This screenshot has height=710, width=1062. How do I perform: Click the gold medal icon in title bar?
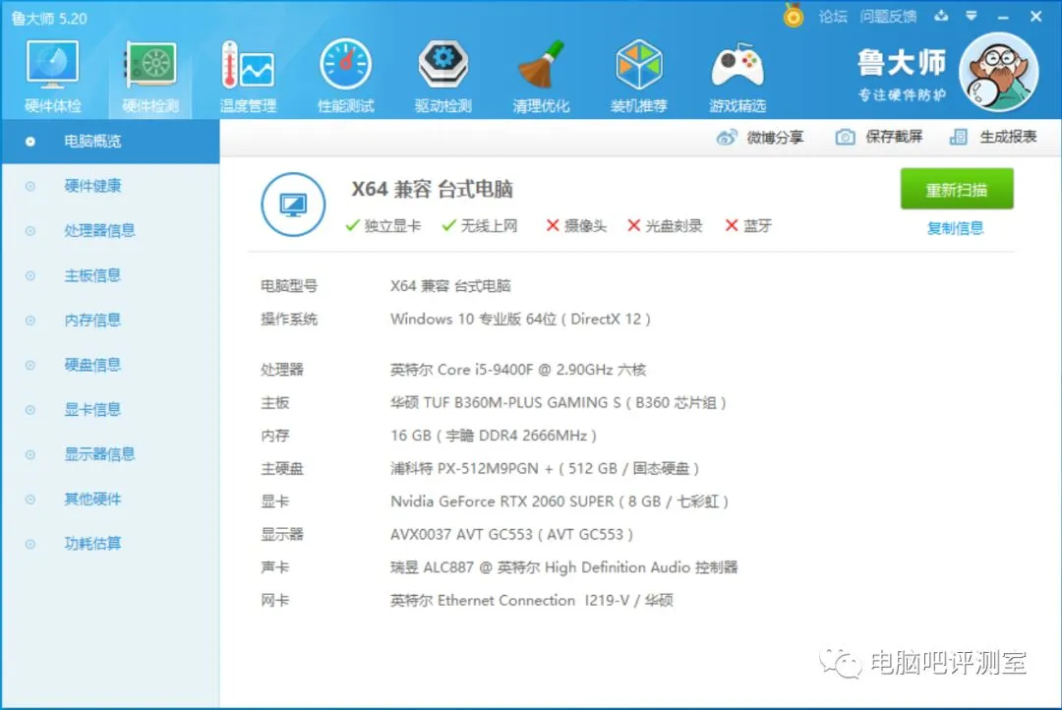[794, 15]
